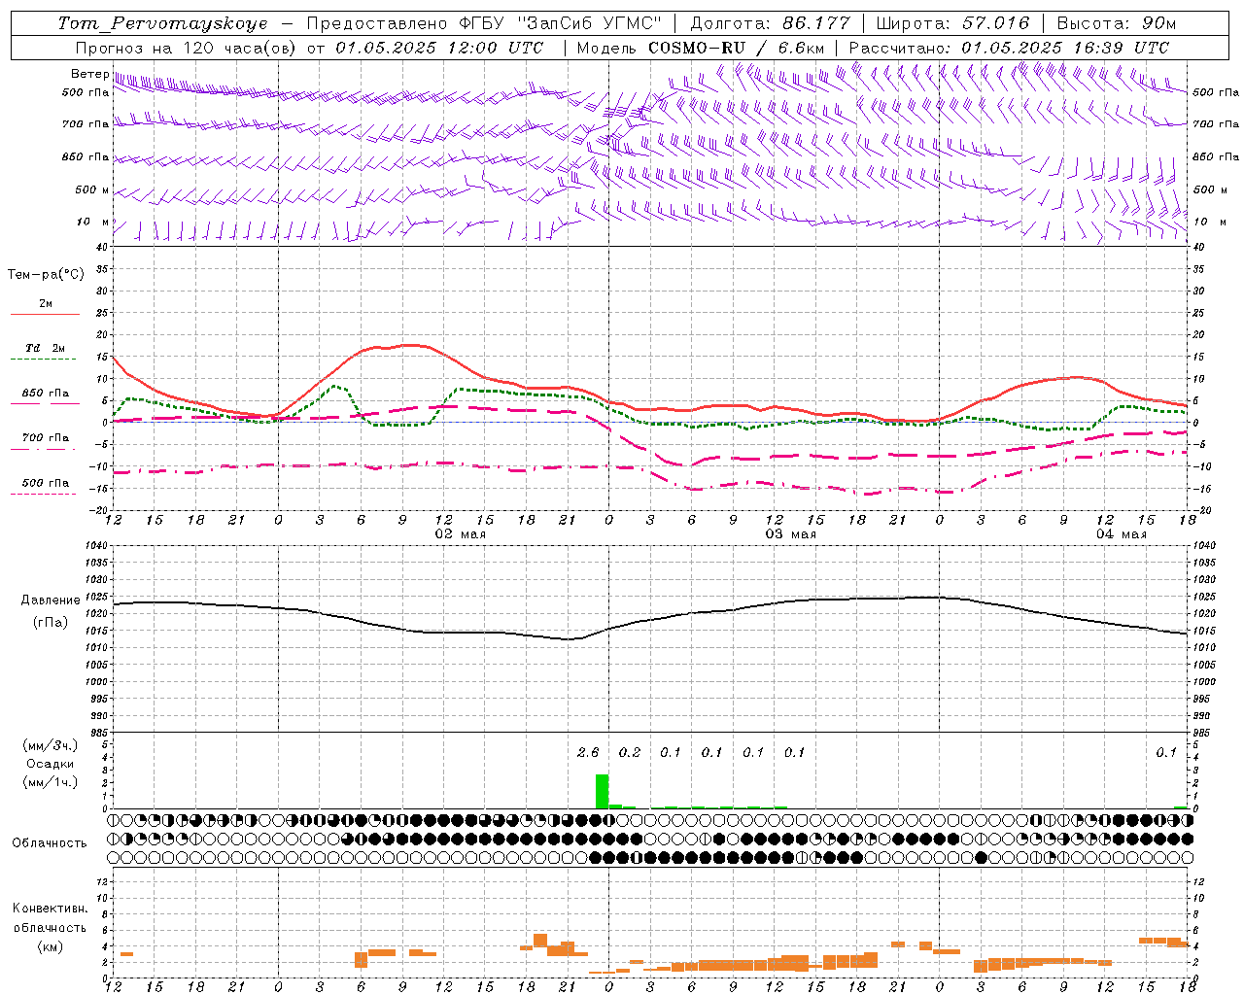
Task: Click the Ветер panel label
Action: pos(90,74)
